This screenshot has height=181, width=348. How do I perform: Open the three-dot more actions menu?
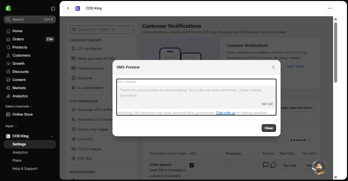[330, 8]
